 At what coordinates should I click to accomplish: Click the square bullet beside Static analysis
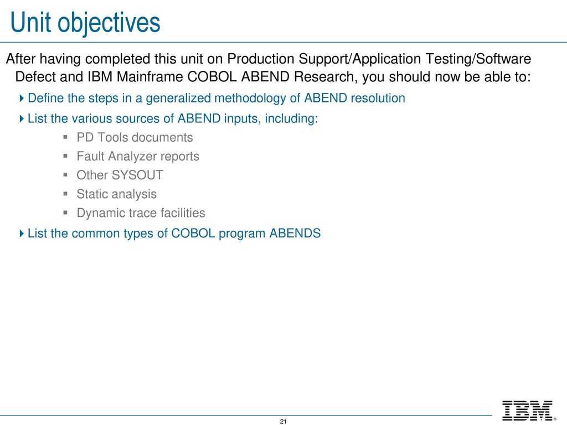tap(65, 194)
